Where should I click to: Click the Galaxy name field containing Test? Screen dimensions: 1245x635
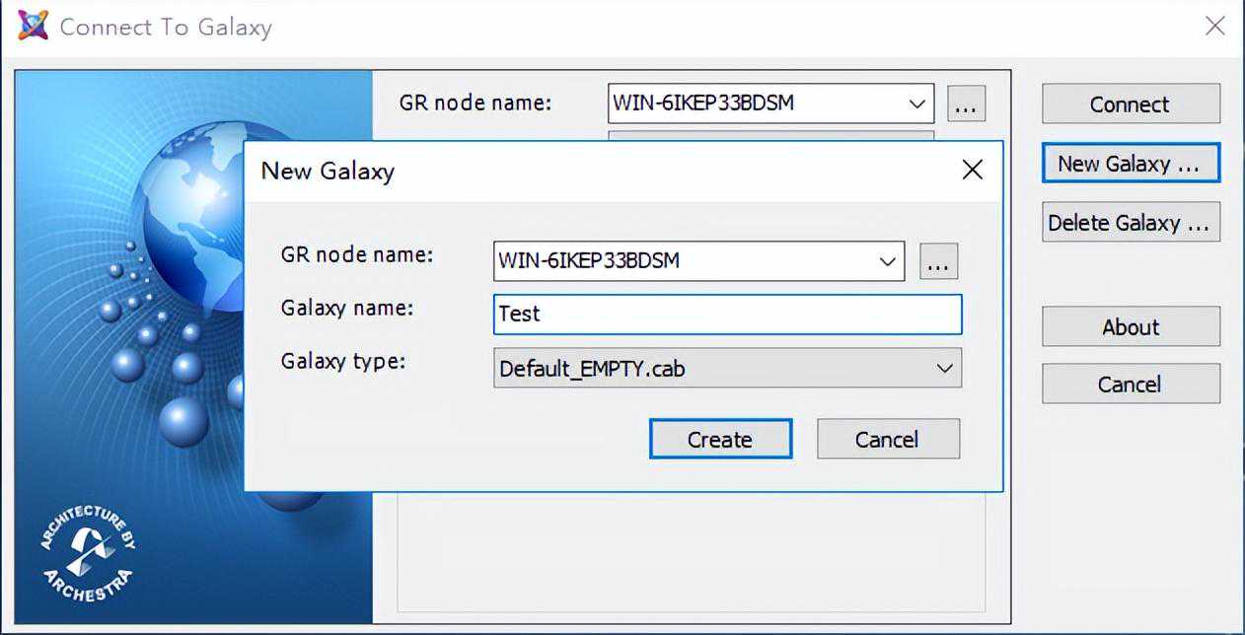point(727,315)
